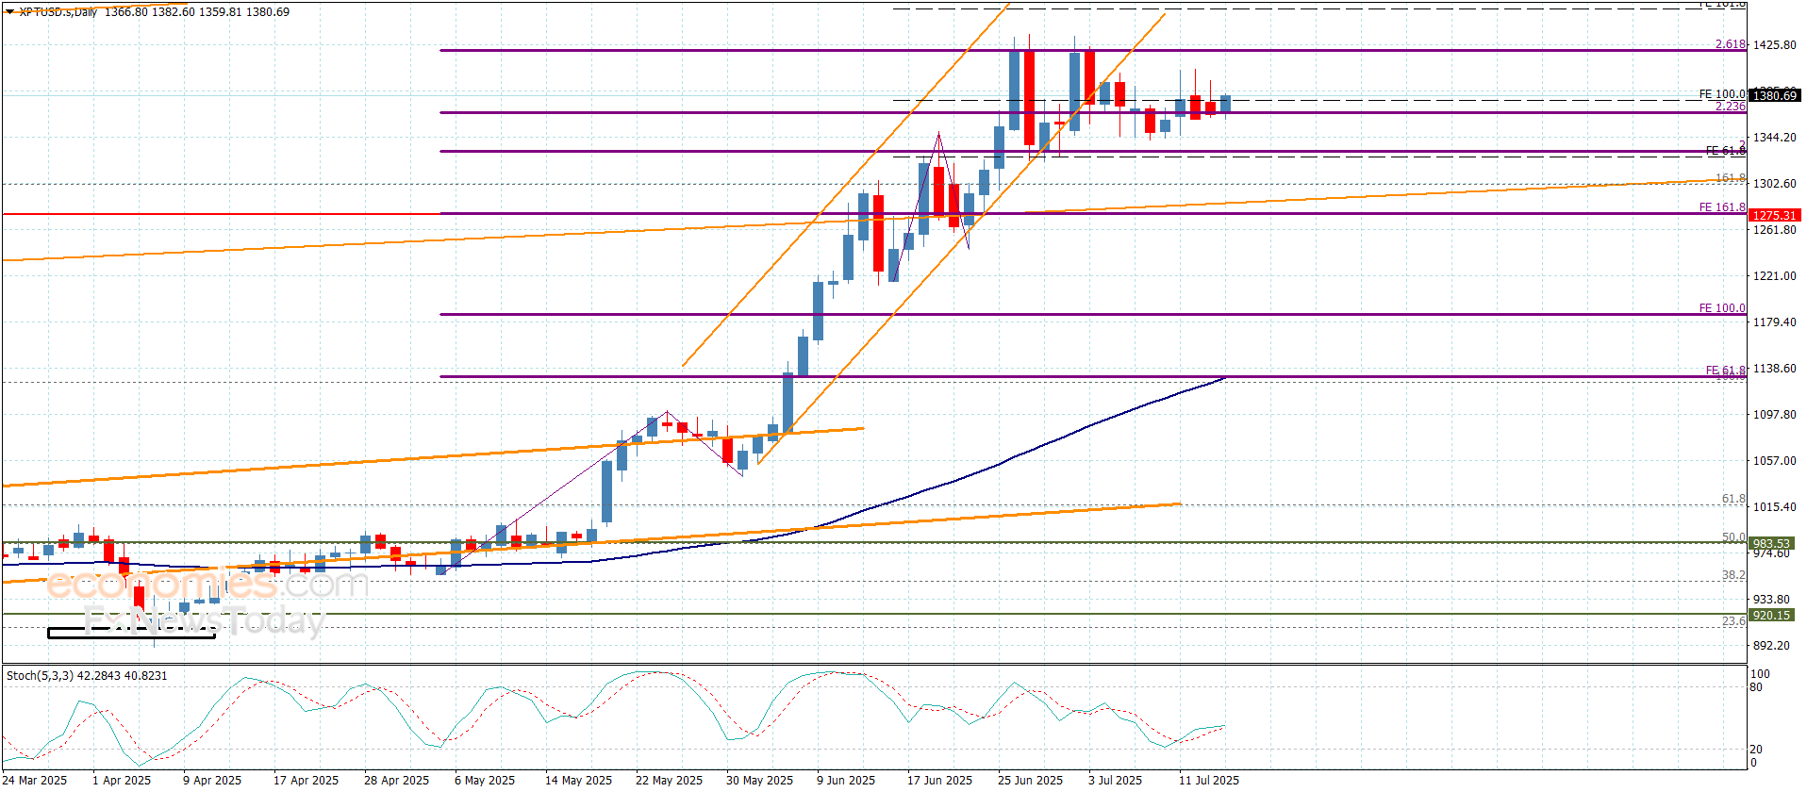Click the 9 Apr 2025 date label
Screen dimensions: 1807x792
point(212,781)
